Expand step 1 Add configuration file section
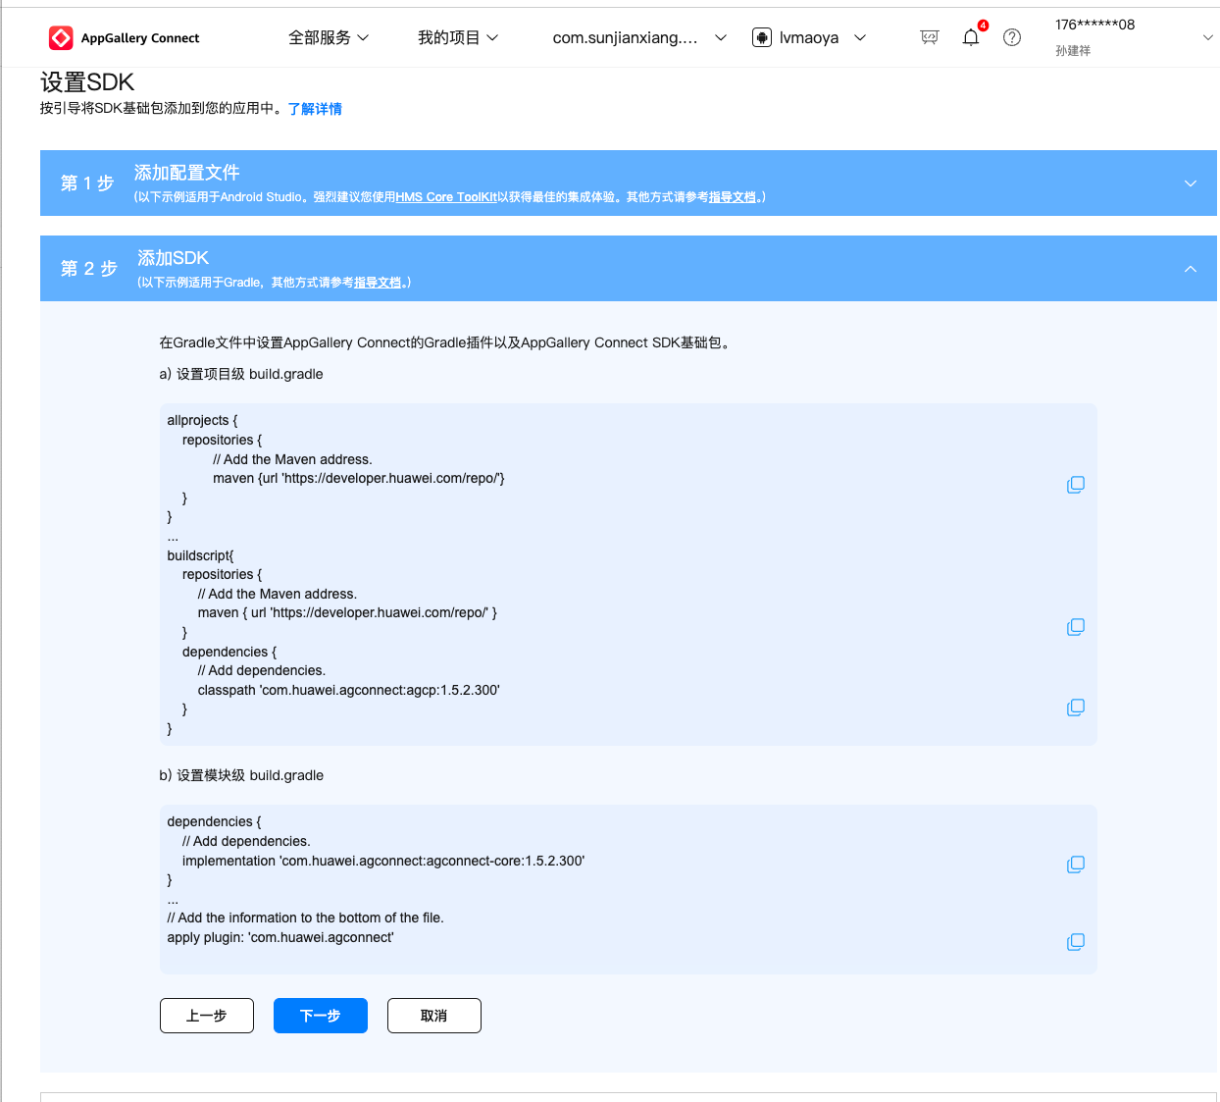 click(1190, 184)
